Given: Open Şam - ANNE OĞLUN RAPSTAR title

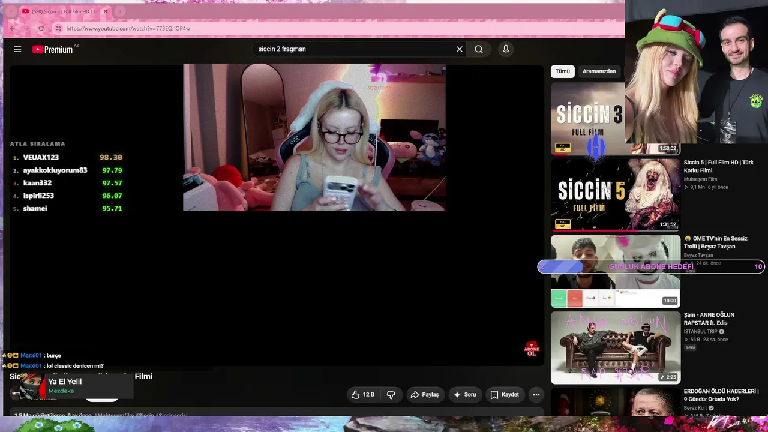Looking at the screenshot, I should tap(709, 319).
